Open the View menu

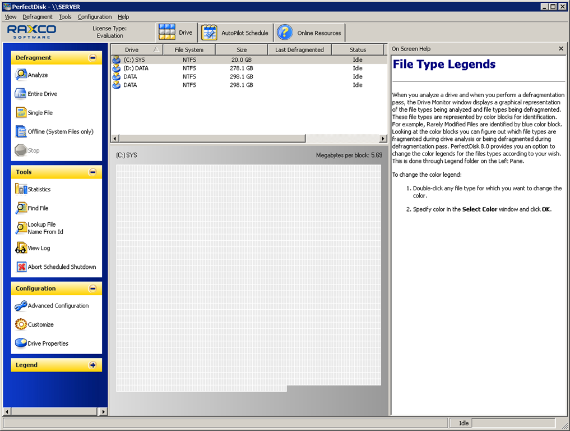click(x=11, y=17)
